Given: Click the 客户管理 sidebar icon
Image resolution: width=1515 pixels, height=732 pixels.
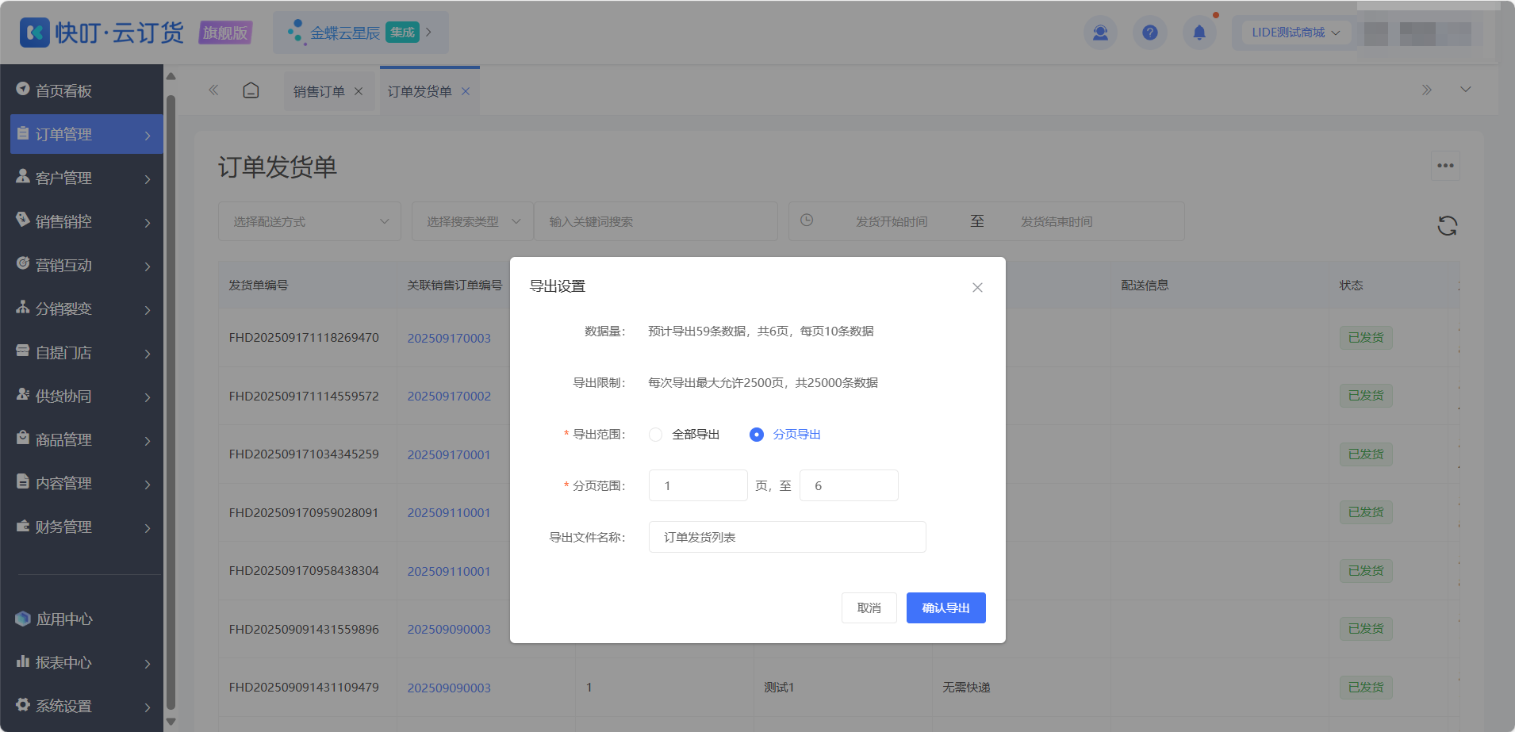Looking at the screenshot, I should click(23, 176).
